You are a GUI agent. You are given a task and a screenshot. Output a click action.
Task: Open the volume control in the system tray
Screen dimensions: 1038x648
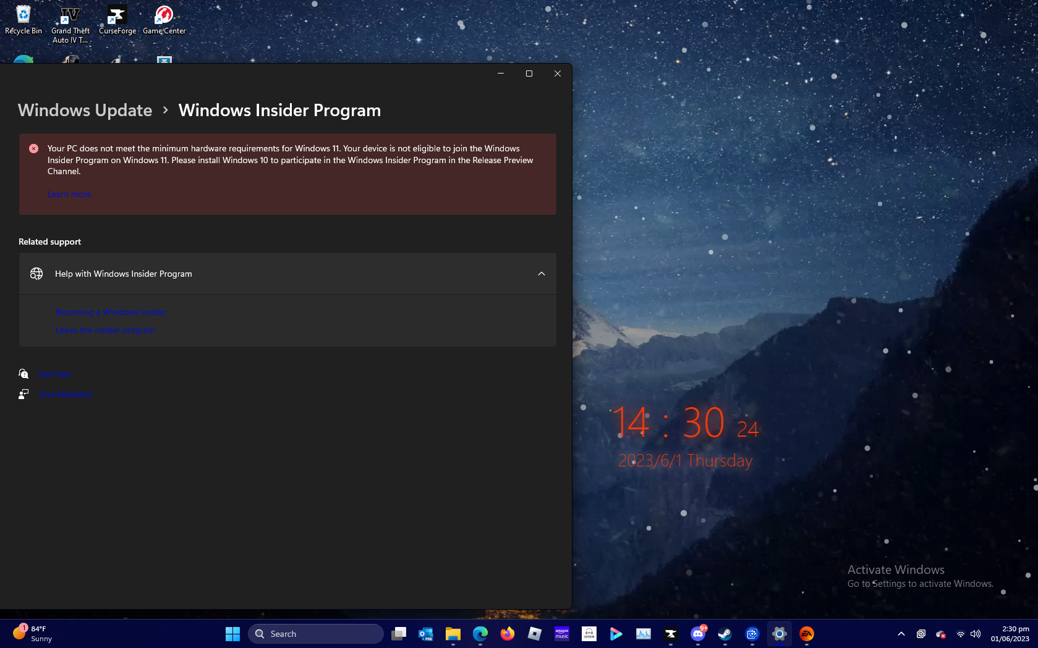point(976,634)
